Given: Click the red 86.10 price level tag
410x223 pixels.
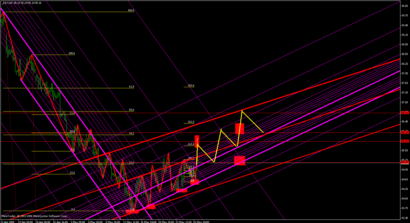Looking at the screenshot, I should tap(405, 132).
